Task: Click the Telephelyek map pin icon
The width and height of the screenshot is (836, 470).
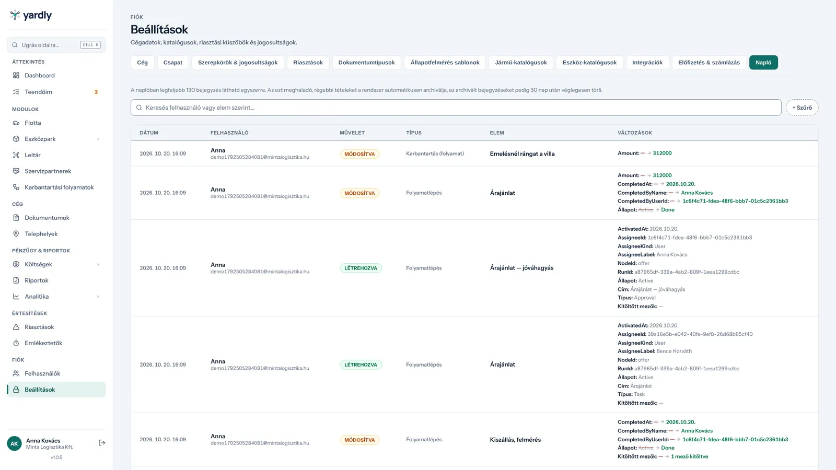Action: coord(16,234)
